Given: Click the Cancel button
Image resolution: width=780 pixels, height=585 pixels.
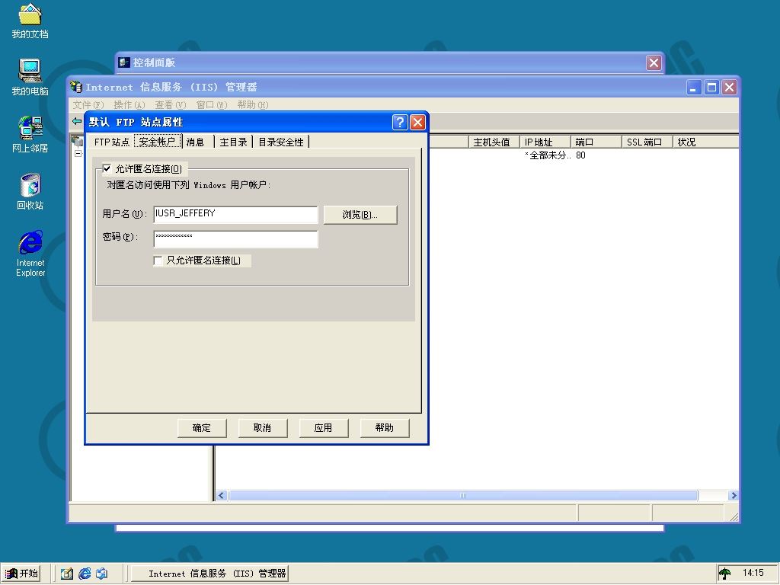Looking at the screenshot, I should coord(262,428).
